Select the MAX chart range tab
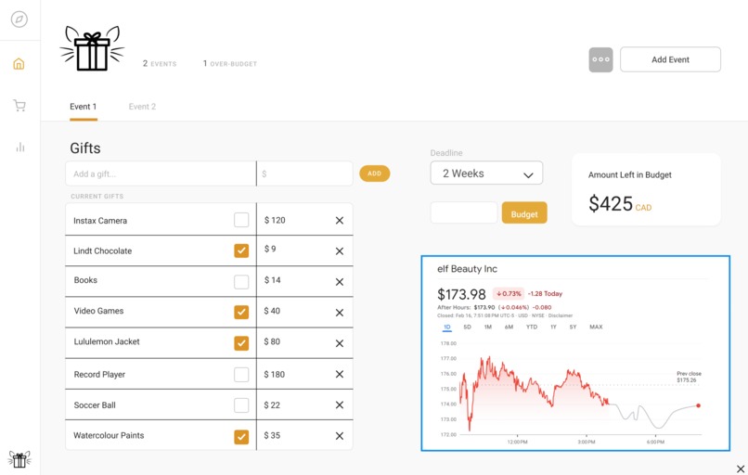 click(596, 327)
